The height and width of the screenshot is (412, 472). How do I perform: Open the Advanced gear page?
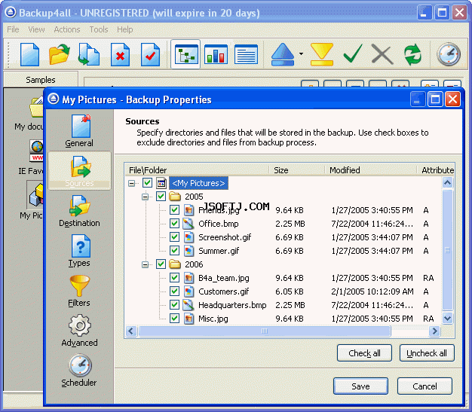[79, 331]
